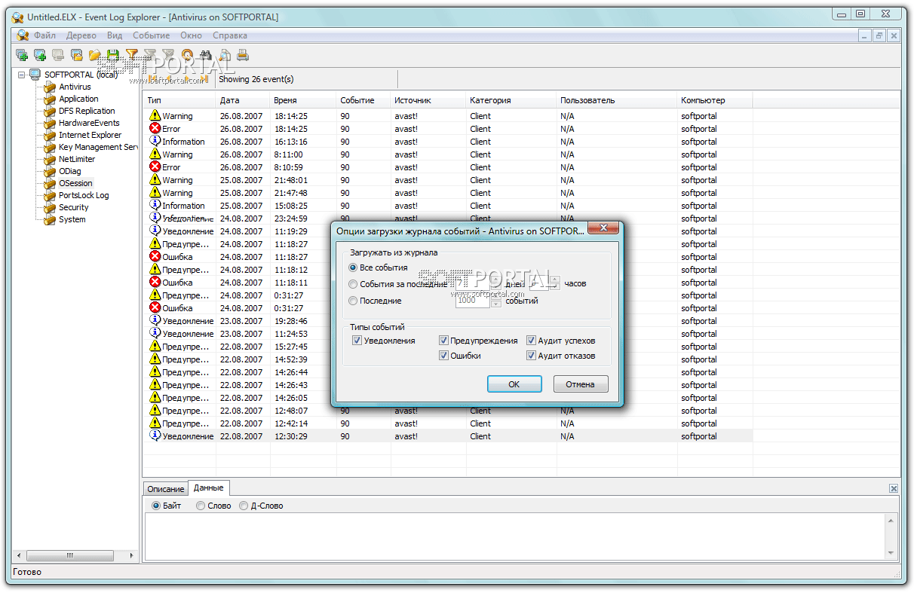Select the System log icon
Viewport: 914px width, 593px height.
50,220
